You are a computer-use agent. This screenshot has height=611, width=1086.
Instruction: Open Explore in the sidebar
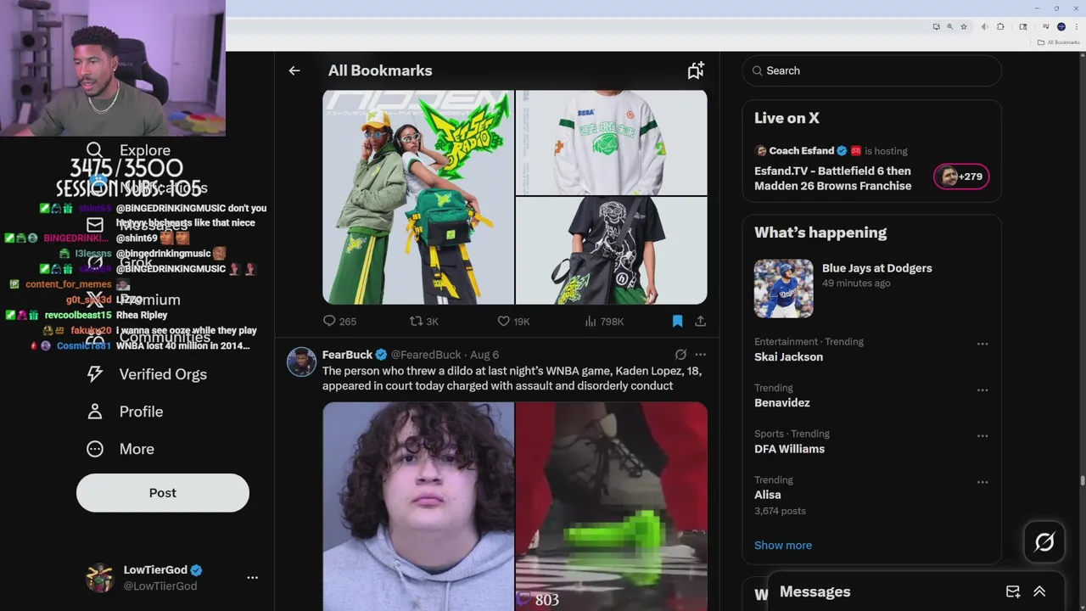click(129, 150)
